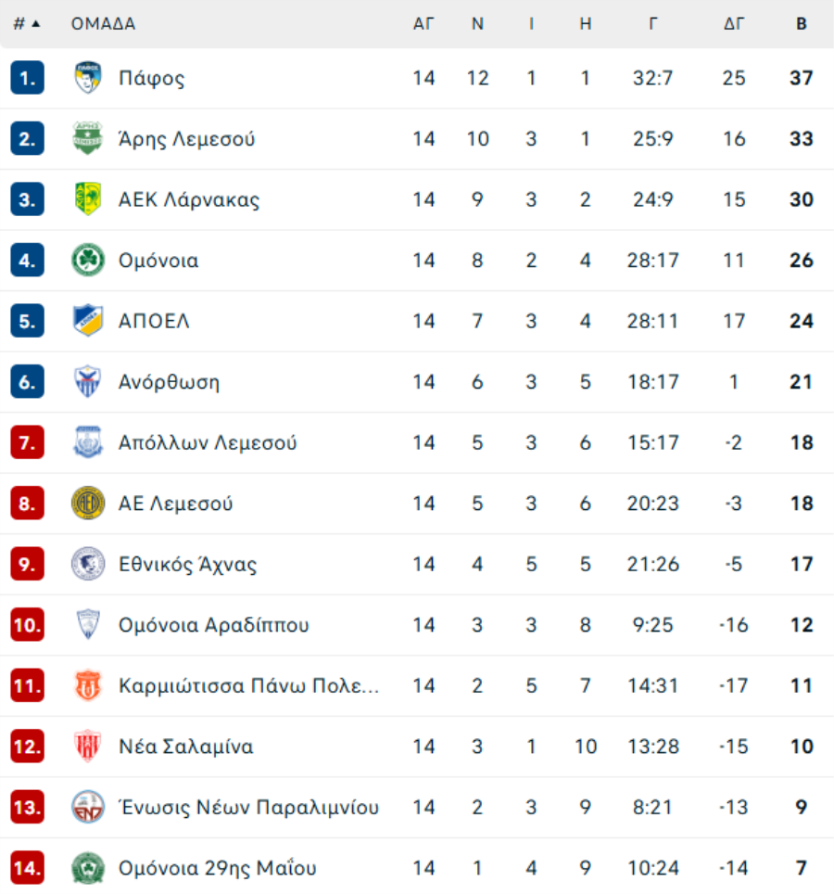Click the Άρης Λεμεσού crest icon

(88, 138)
